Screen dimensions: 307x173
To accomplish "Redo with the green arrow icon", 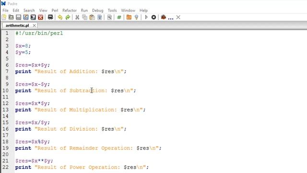I will (x=68, y=17).
